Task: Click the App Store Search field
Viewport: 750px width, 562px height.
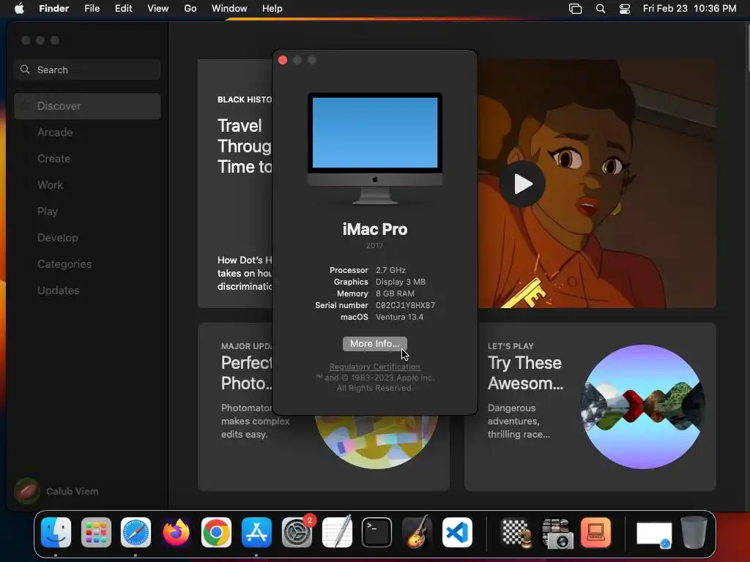Action: click(x=88, y=70)
